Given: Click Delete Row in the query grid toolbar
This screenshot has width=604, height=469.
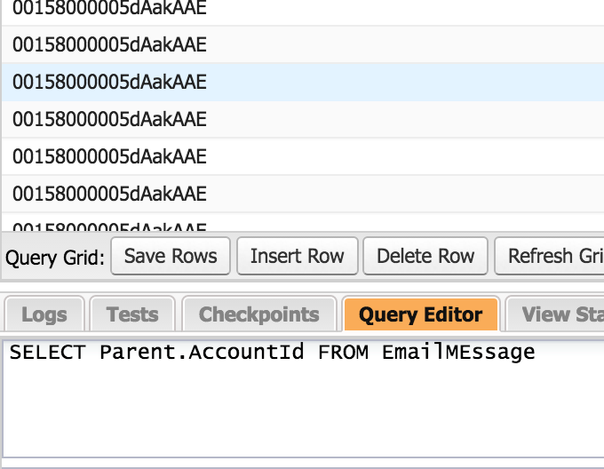Looking at the screenshot, I should [x=425, y=256].
